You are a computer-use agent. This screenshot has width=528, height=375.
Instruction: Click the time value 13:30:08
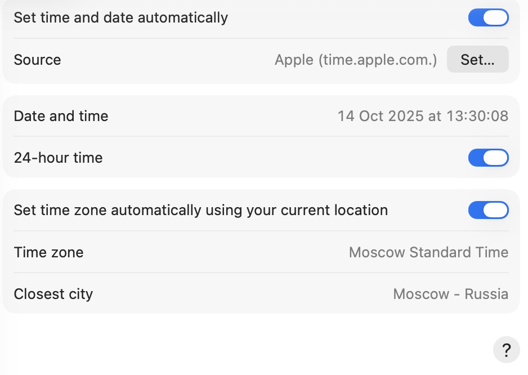coord(477,116)
